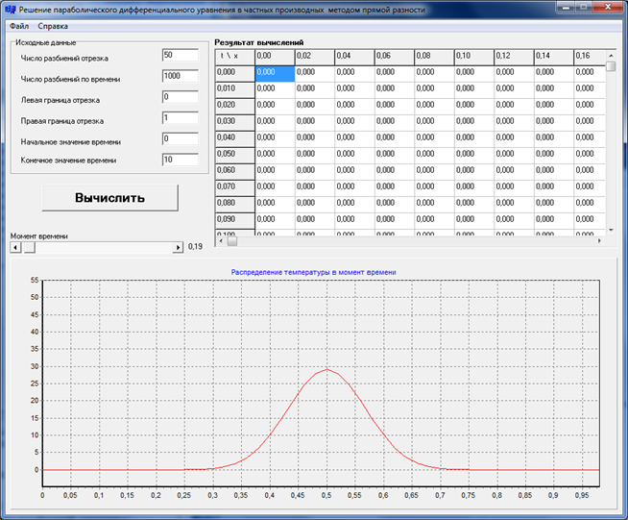Select row header 0,000
The width and height of the screenshot is (628, 520).
[234, 74]
